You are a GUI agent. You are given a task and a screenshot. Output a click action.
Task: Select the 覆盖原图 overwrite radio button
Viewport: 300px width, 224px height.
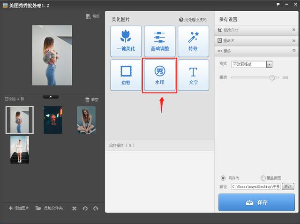click(263, 178)
